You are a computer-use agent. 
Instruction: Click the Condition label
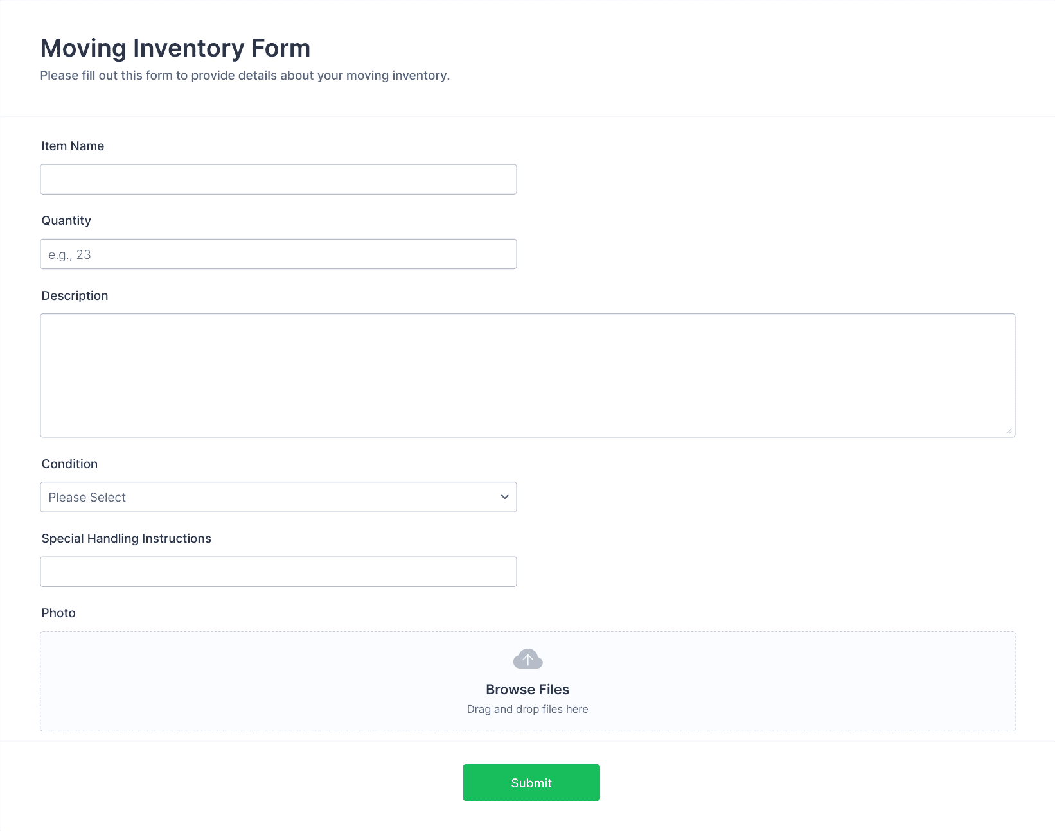click(69, 464)
